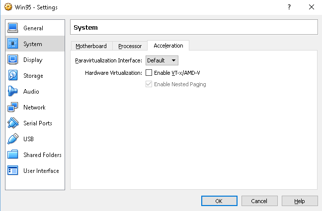Viewport: 322px width, 211px height.
Task: Open Storage settings via the disk icon
Action: (13, 75)
